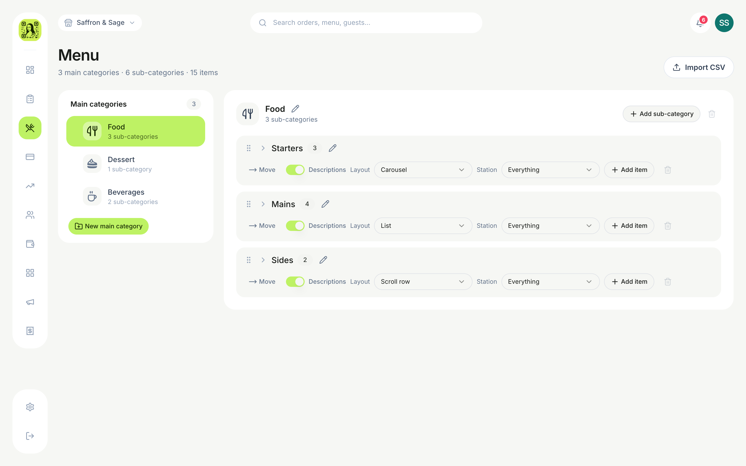
Task: Open the wallet icon in sidebar
Action: tap(30, 244)
